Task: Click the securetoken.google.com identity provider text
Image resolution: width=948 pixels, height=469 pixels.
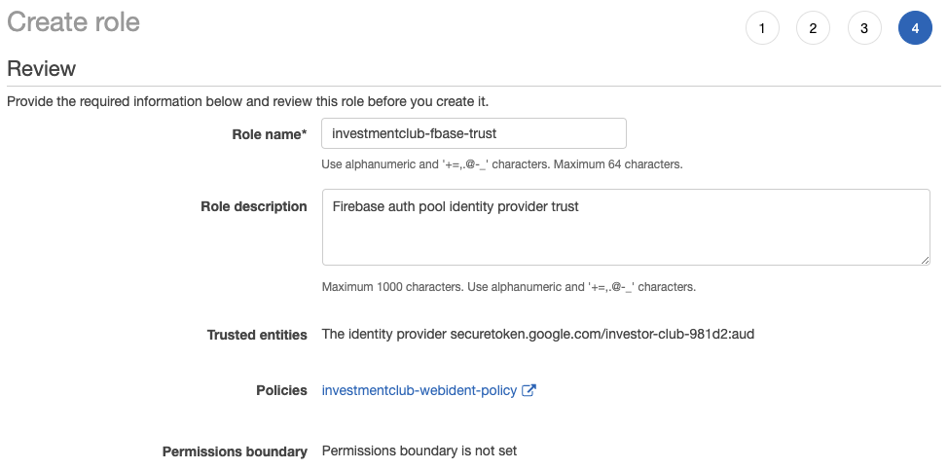Action: (x=538, y=335)
